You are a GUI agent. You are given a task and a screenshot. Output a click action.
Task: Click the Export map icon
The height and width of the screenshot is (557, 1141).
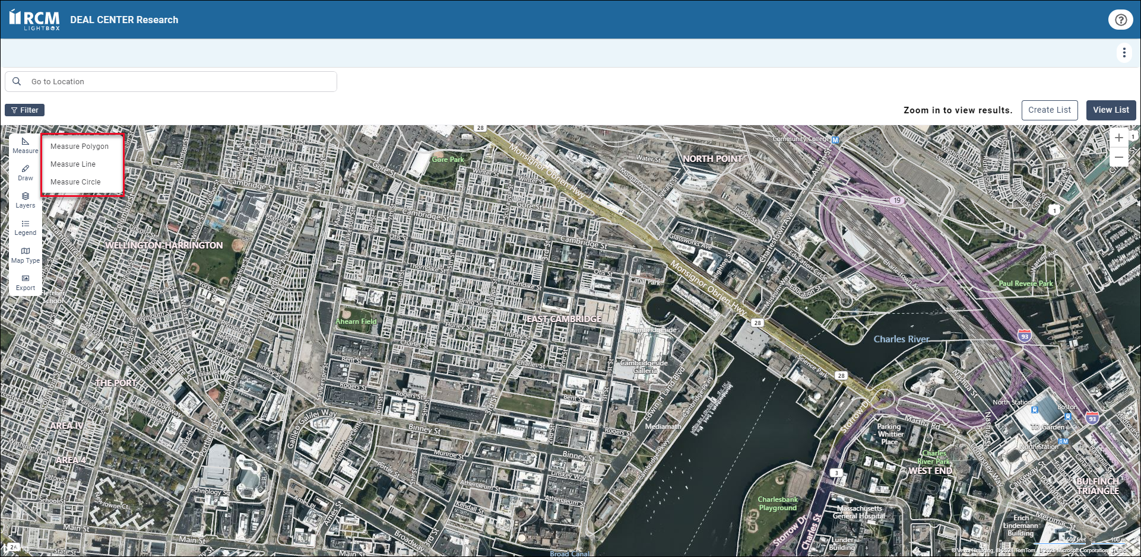pos(25,282)
